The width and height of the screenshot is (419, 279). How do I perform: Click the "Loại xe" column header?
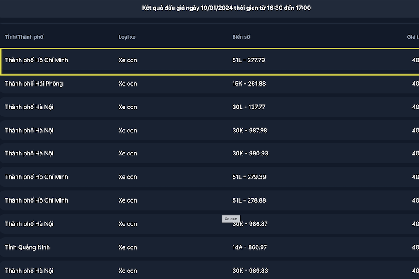tap(127, 36)
